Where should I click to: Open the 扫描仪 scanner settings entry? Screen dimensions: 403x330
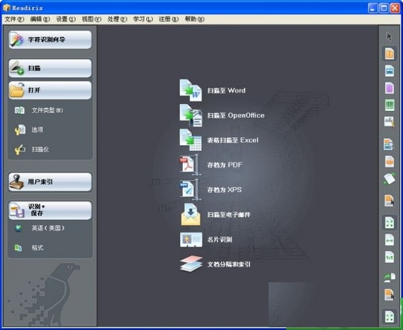(x=32, y=149)
